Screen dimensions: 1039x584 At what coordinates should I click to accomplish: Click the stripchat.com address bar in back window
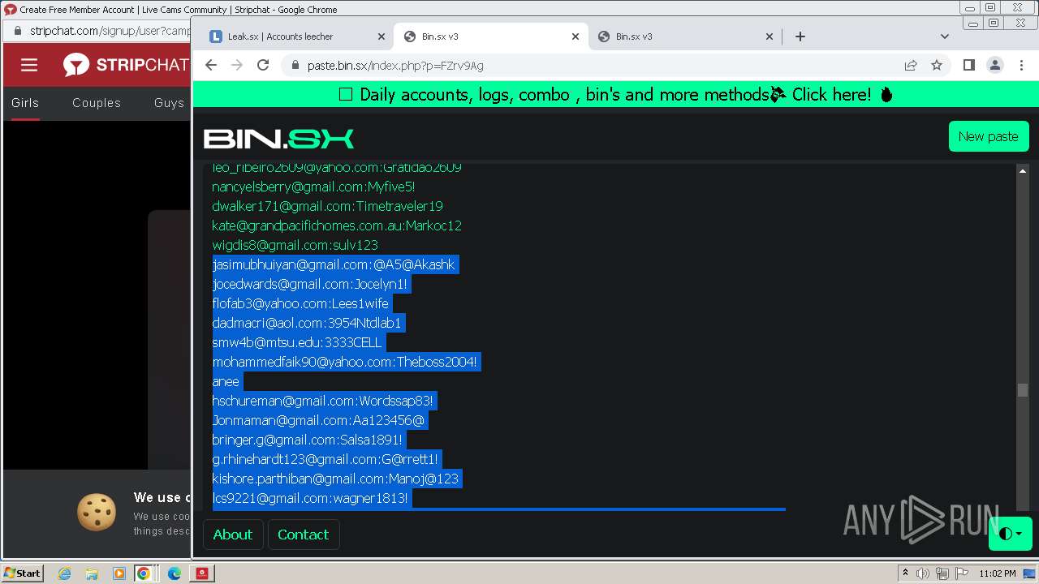110,31
